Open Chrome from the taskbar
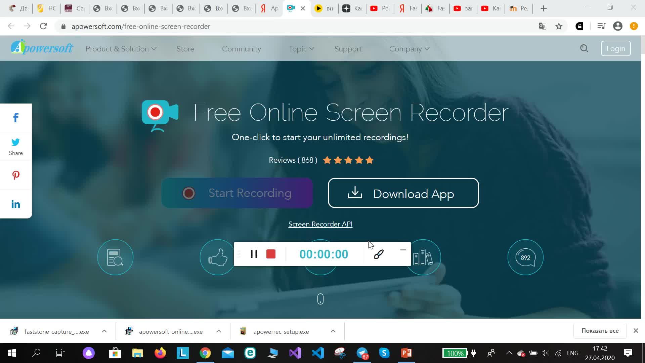Viewport: 645px width, 363px height. point(205,353)
